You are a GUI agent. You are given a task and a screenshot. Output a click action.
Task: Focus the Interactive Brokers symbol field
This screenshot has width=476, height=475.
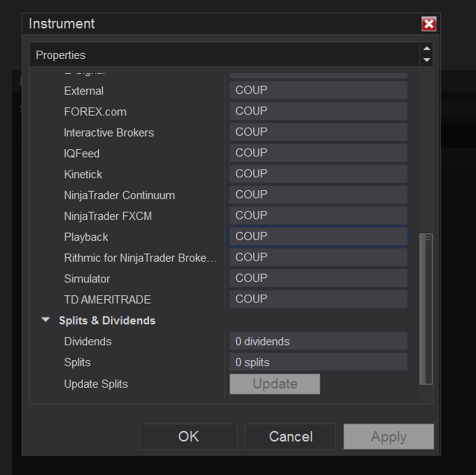(x=318, y=132)
